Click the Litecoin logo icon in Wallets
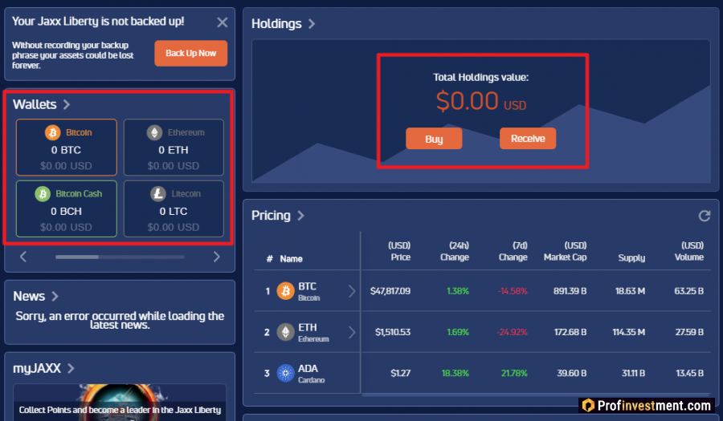723x421 pixels. 158,194
